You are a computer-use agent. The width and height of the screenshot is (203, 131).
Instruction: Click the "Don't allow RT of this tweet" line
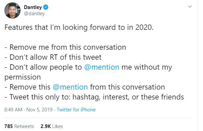(x=56, y=57)
